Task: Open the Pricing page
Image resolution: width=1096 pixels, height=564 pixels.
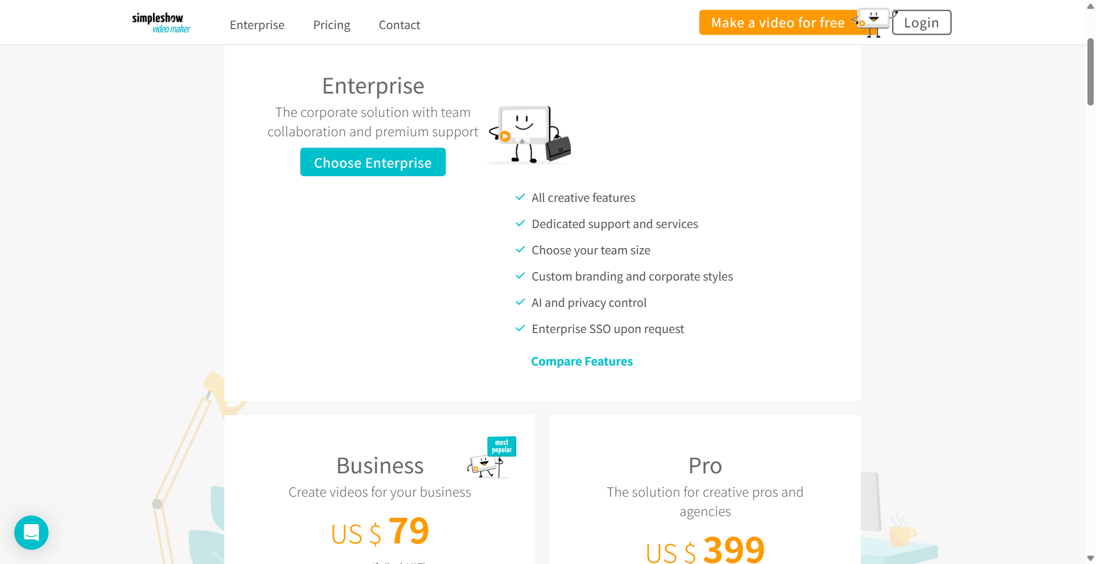Action: 332,25
